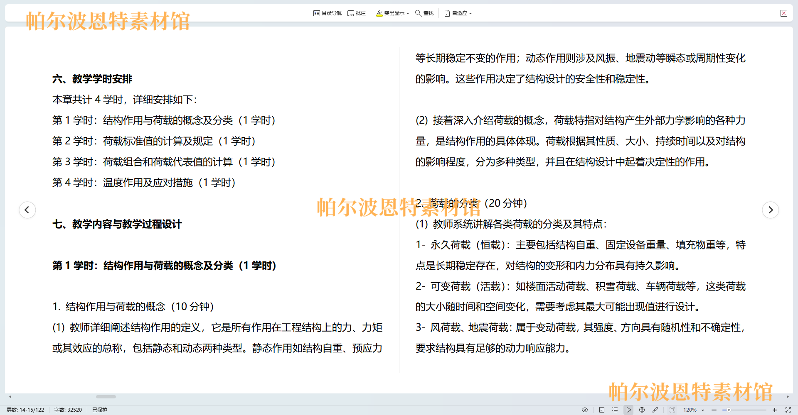Viewport: 798px width, 415px height.
Task: Click the line (1) 教师系统讲解各类荷载的分类及其特点
Action: (x=512, y=224)
